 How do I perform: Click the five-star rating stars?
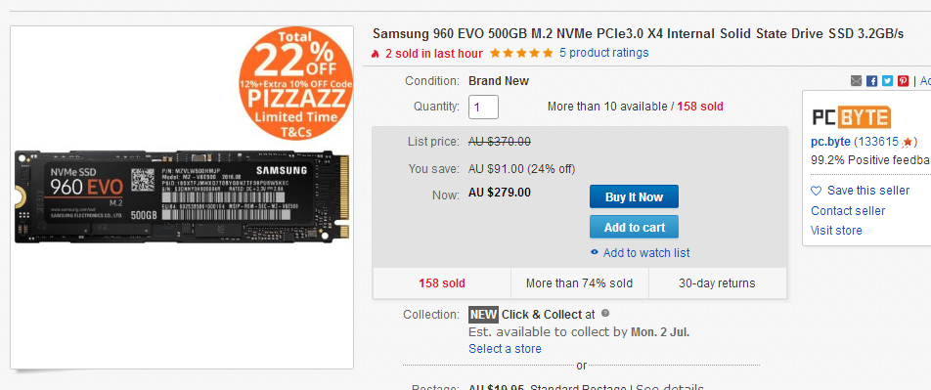pos(520,53)
